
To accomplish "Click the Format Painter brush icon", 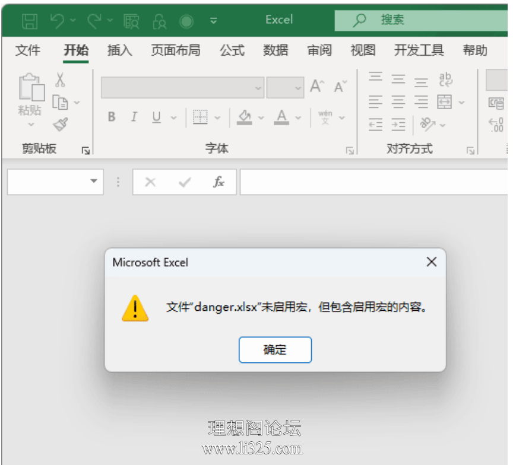I will (x=61, y=124).
